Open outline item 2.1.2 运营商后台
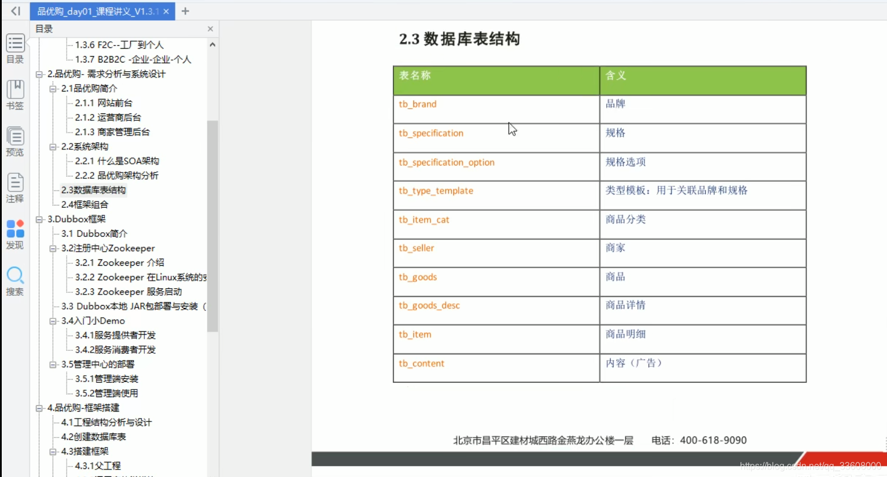887x477 pixels. point(108,117)
